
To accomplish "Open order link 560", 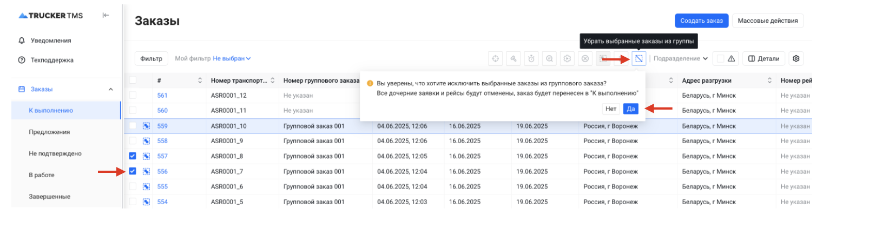I will [x=162, y=110].
